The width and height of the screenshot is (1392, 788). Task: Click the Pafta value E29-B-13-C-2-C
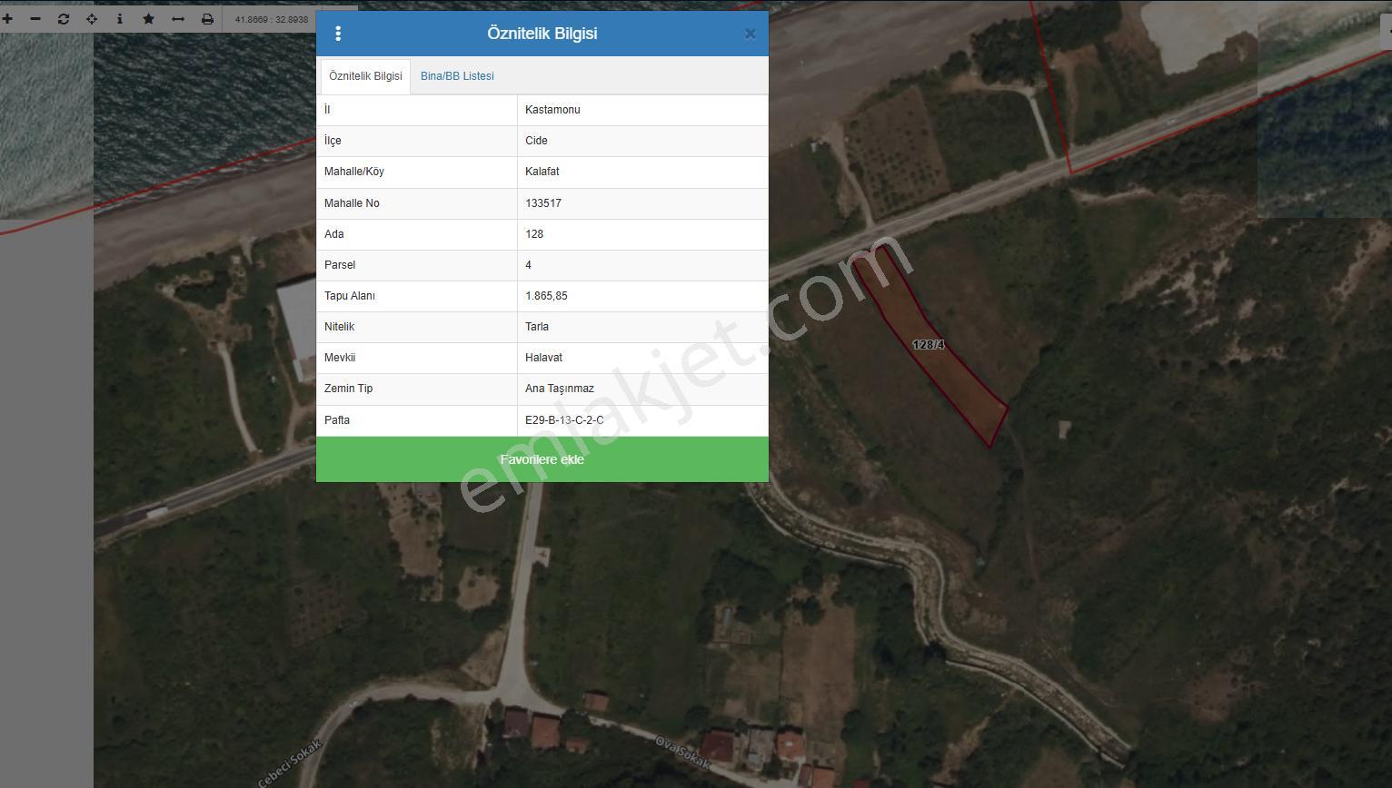[x=564, y=420]
